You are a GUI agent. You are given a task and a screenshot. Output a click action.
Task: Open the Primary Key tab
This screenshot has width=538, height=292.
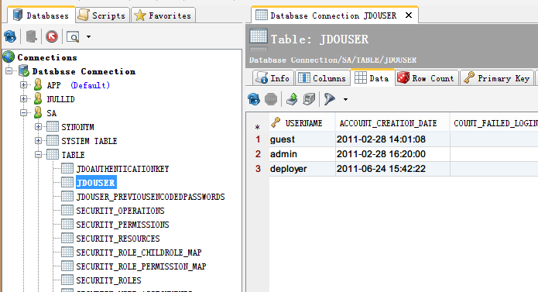[x=496, y=78]
